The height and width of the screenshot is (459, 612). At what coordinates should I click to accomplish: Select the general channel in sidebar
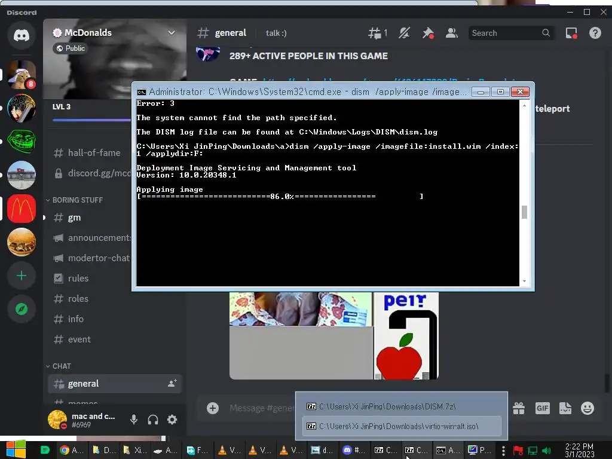click(115, 383)
